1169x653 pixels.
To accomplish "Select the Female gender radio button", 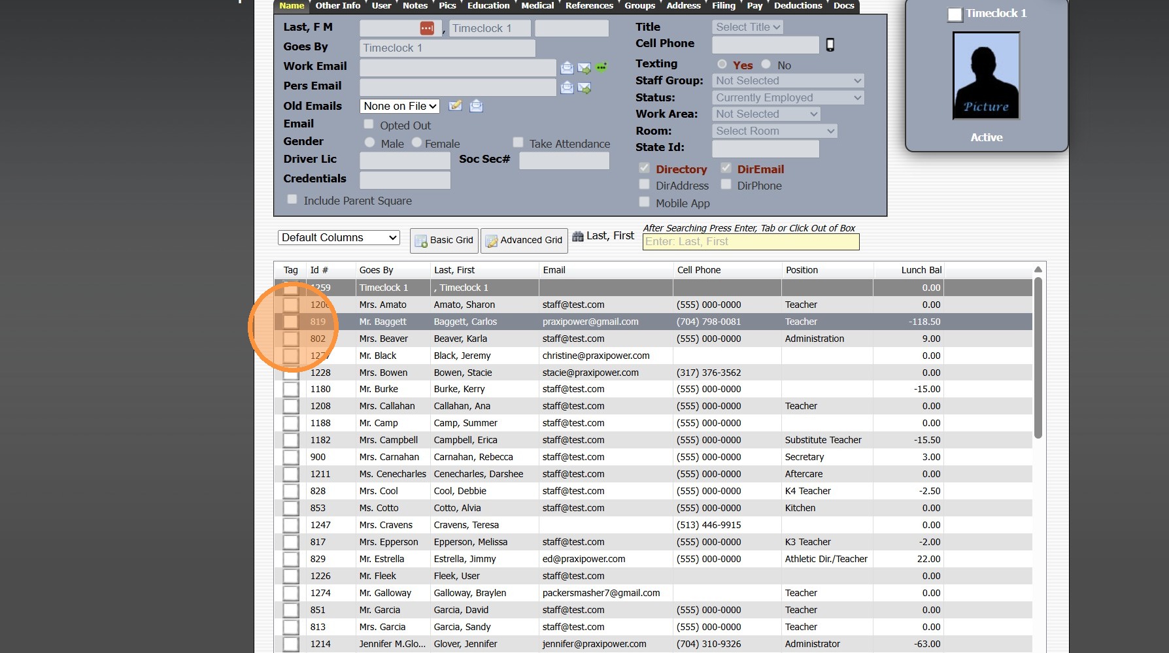I will (416, 142).
